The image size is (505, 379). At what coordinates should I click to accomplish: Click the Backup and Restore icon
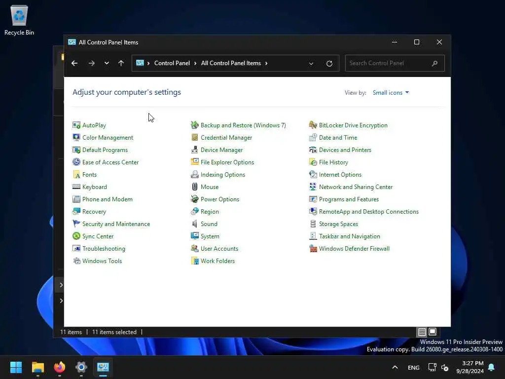194,125
